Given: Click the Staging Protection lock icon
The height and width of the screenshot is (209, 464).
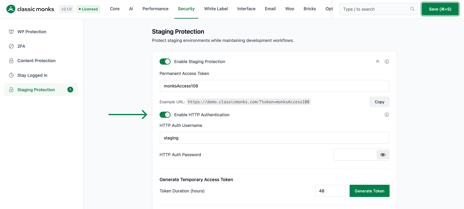Looking at the screenshot, I should [x=11, y=90].
